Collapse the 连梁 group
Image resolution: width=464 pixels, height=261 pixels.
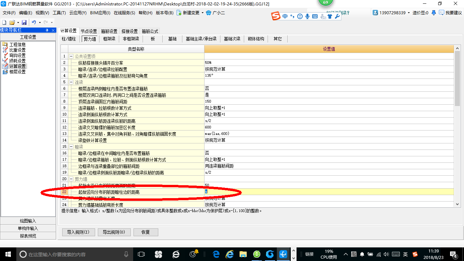(71, 82)
